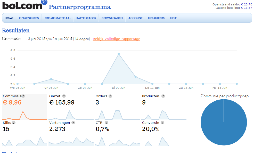Open help icon next to Omzet
This screenshot has height=153, width=262.
[x=64, y=96]
